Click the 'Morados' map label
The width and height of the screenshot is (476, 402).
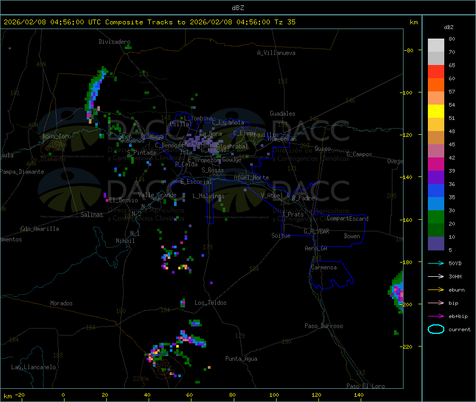(x=61, y=303)
